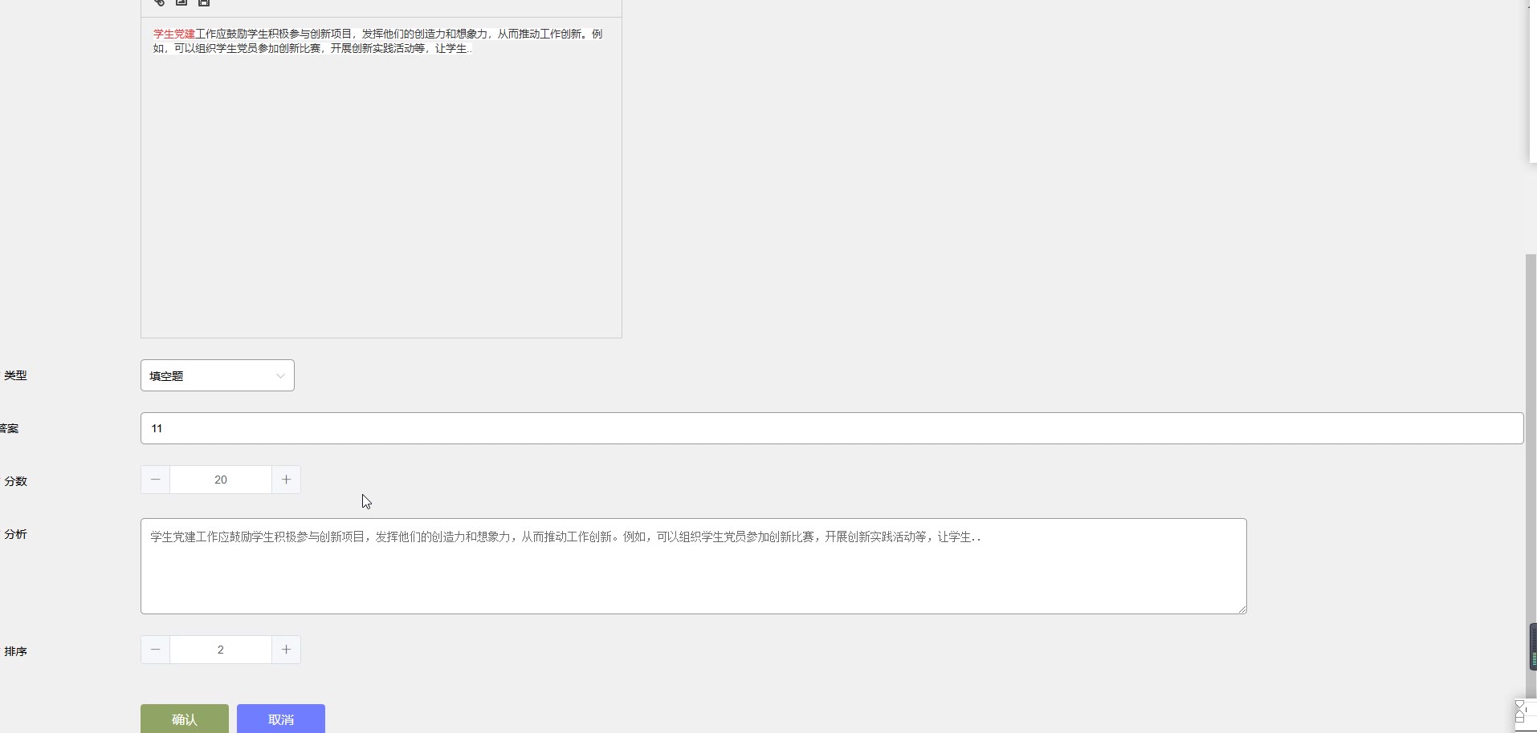Open the 类型 dropdown showing 填空题
1537x733 pixels.
point(218,375)
